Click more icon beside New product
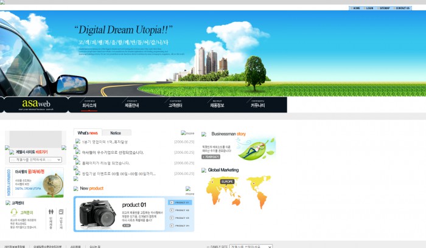 [x=189, y=191]
